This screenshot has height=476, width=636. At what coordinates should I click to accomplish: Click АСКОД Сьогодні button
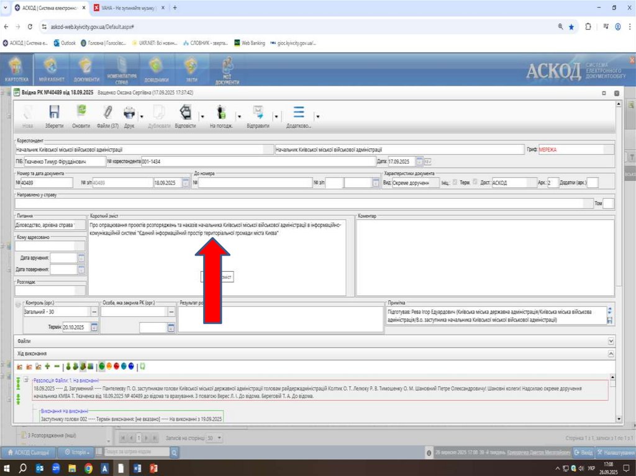(29, 452)
